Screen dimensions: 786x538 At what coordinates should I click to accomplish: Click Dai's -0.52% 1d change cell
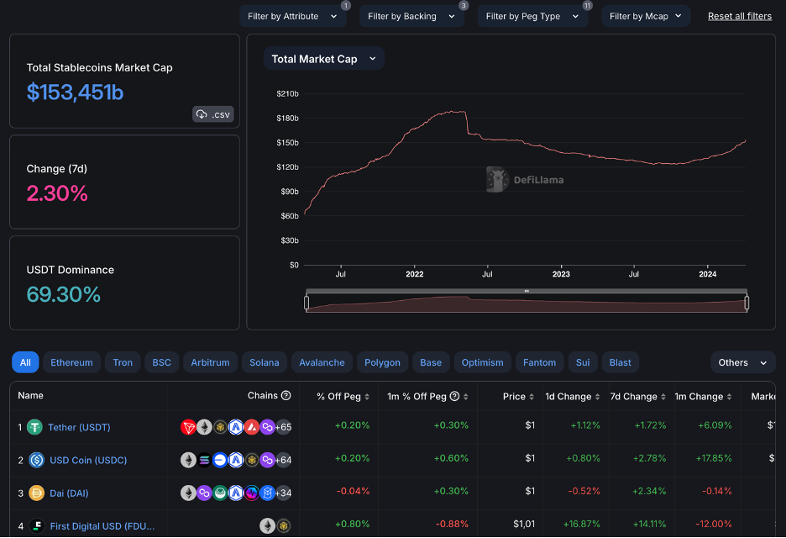584,491
